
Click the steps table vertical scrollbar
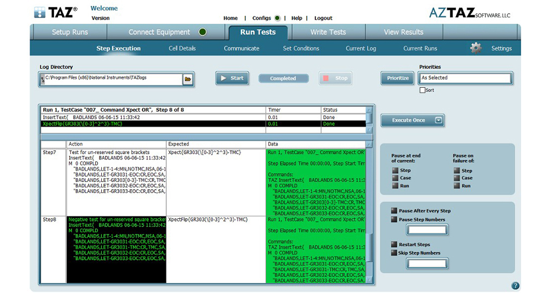[369, 213]
